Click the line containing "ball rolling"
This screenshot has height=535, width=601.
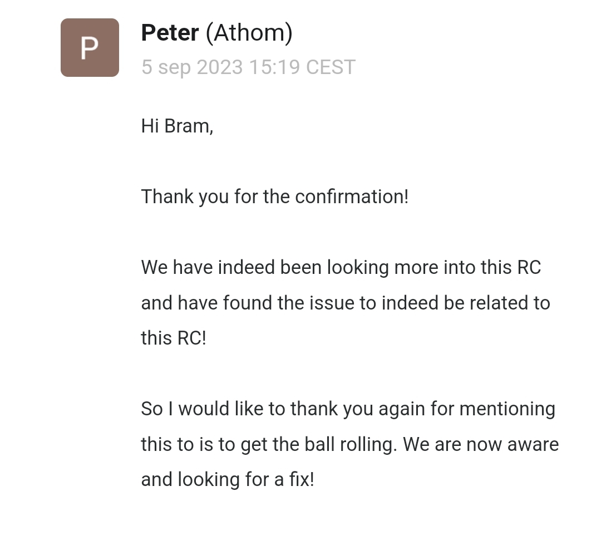(x=349, y=444)
